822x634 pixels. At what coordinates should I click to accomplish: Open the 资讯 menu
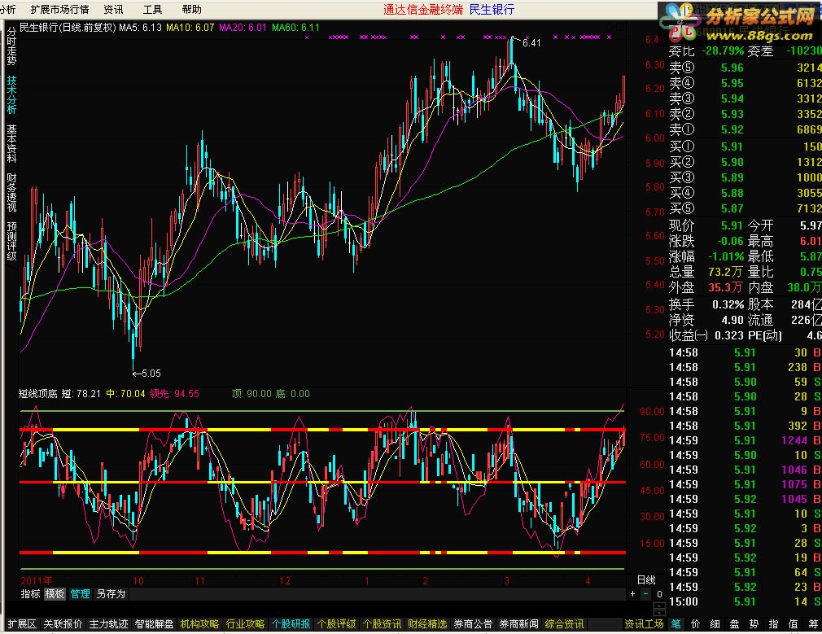point(113,10)
